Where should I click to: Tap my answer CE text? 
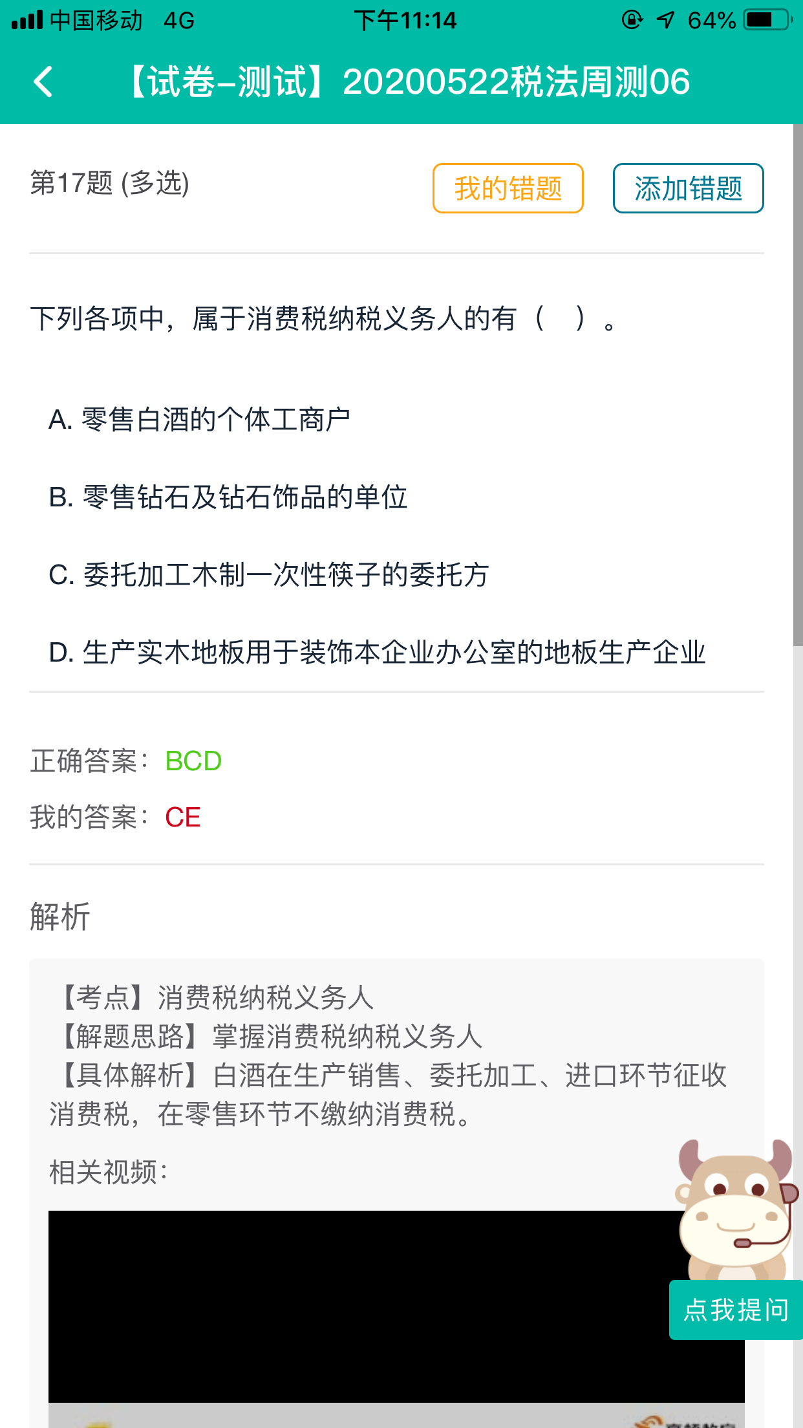coord(183,817)
